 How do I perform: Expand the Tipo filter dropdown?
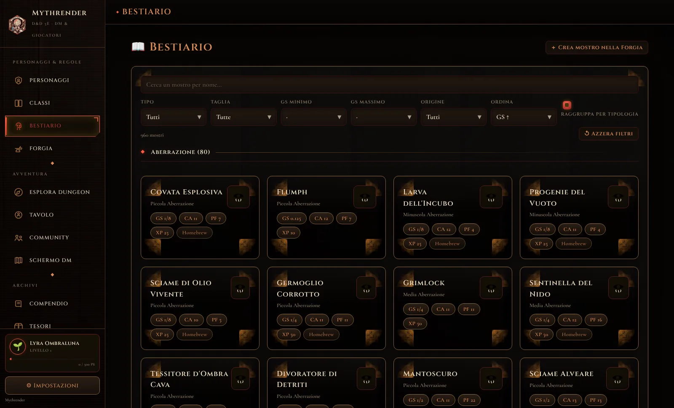point(174,117)
